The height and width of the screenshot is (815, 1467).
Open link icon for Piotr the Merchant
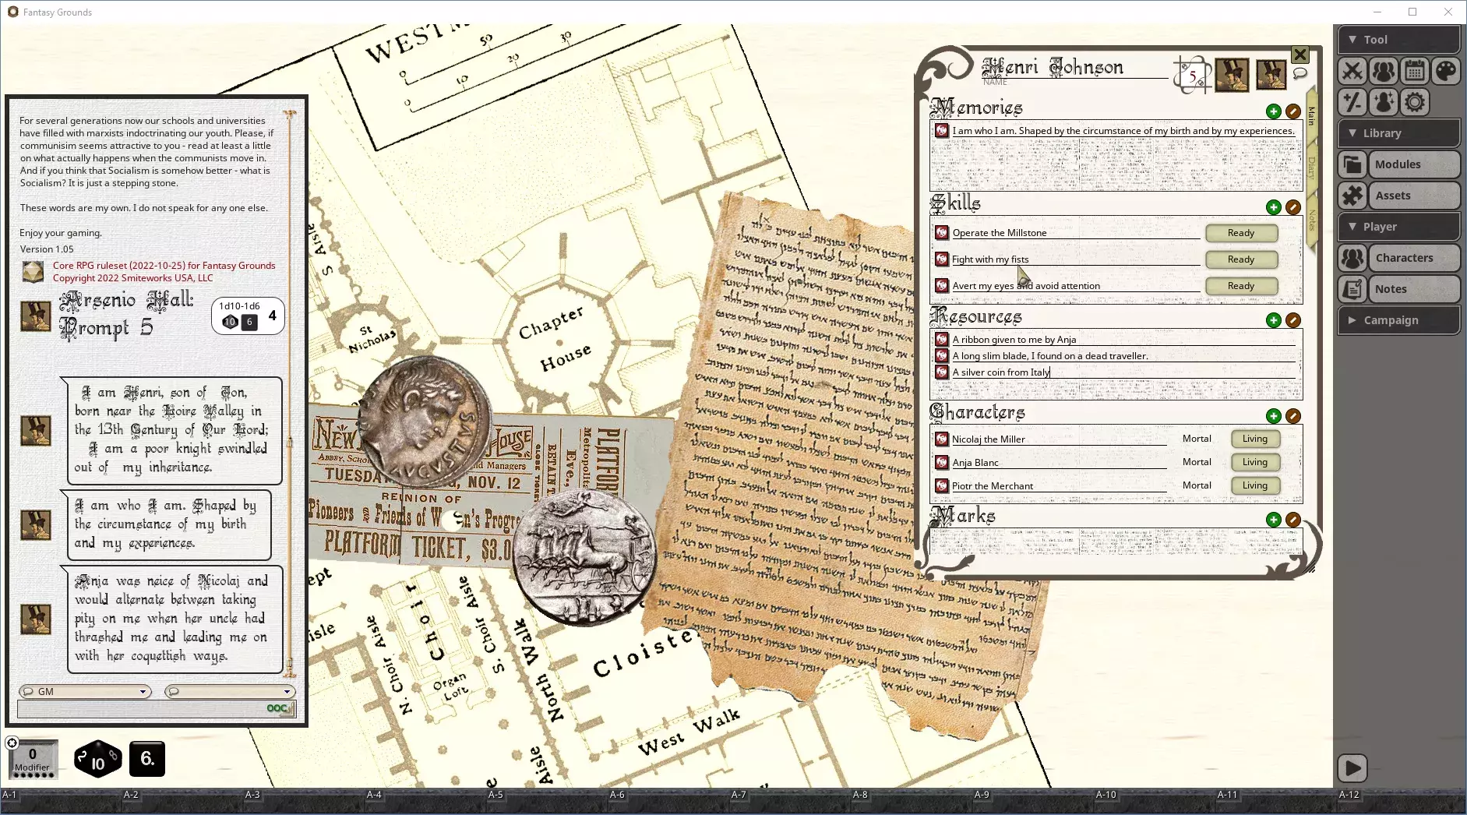coord(942,486)
